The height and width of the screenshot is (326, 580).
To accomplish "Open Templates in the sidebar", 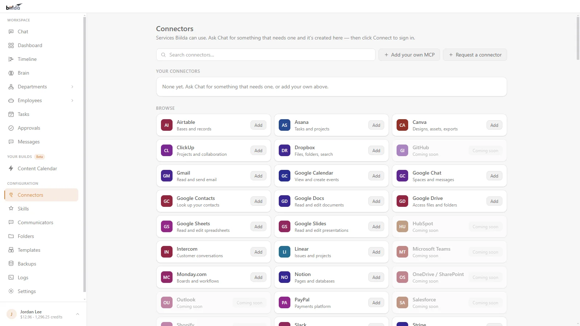I will [41, 250].
